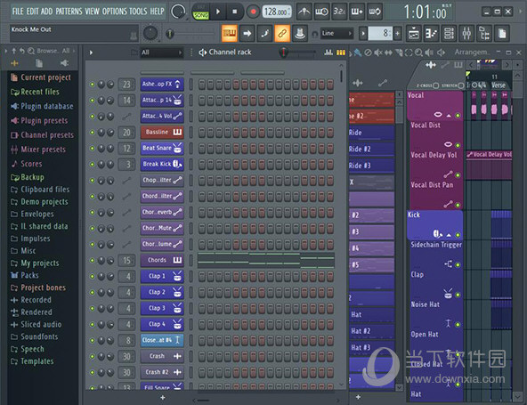
Task: Expand Demo projects folder
Action: [x=39, y=202]
